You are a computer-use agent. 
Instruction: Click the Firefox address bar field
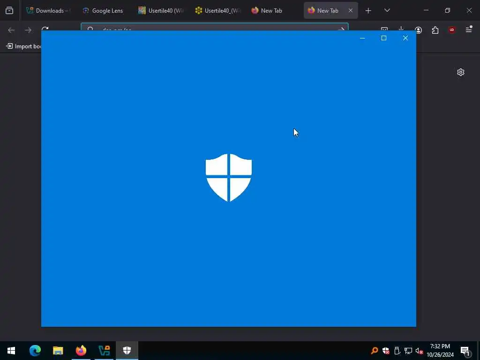click(x=214, y=27)
